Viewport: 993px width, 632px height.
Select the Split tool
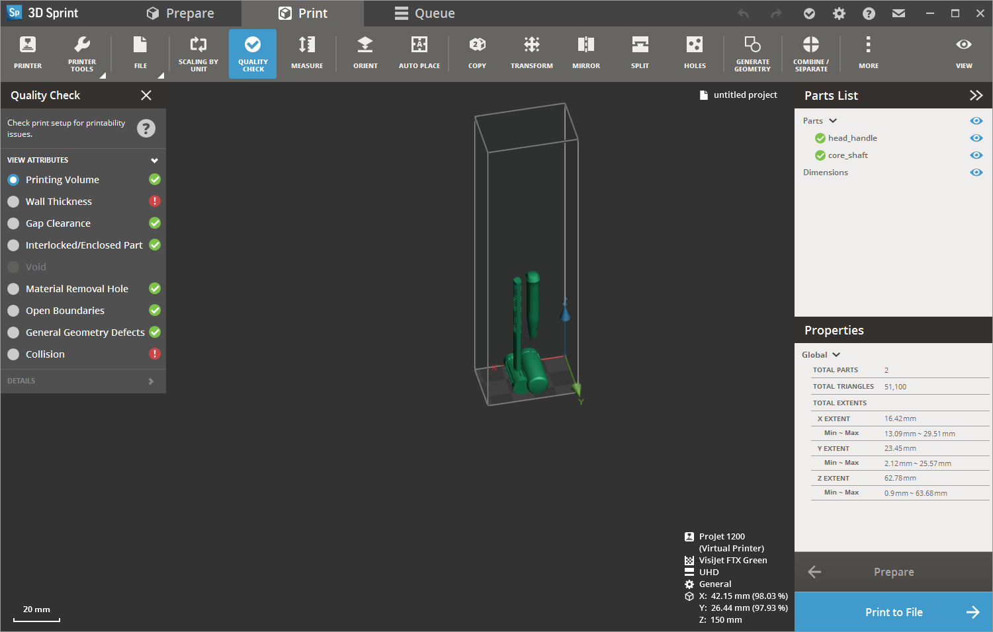click(640, 52)
